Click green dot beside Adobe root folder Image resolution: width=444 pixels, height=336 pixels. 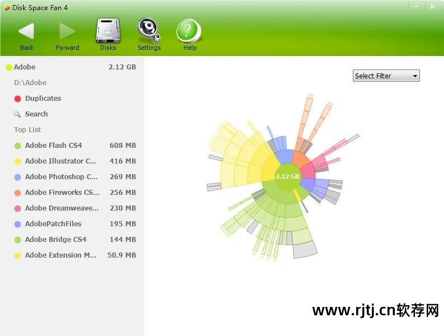coord(9,67)
